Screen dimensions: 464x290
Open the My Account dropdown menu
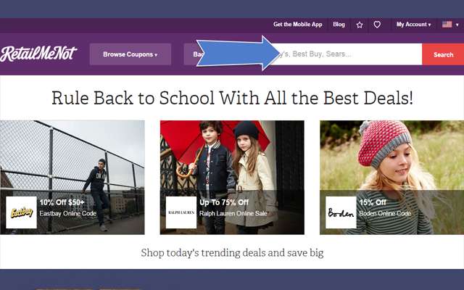click(414, 25)
